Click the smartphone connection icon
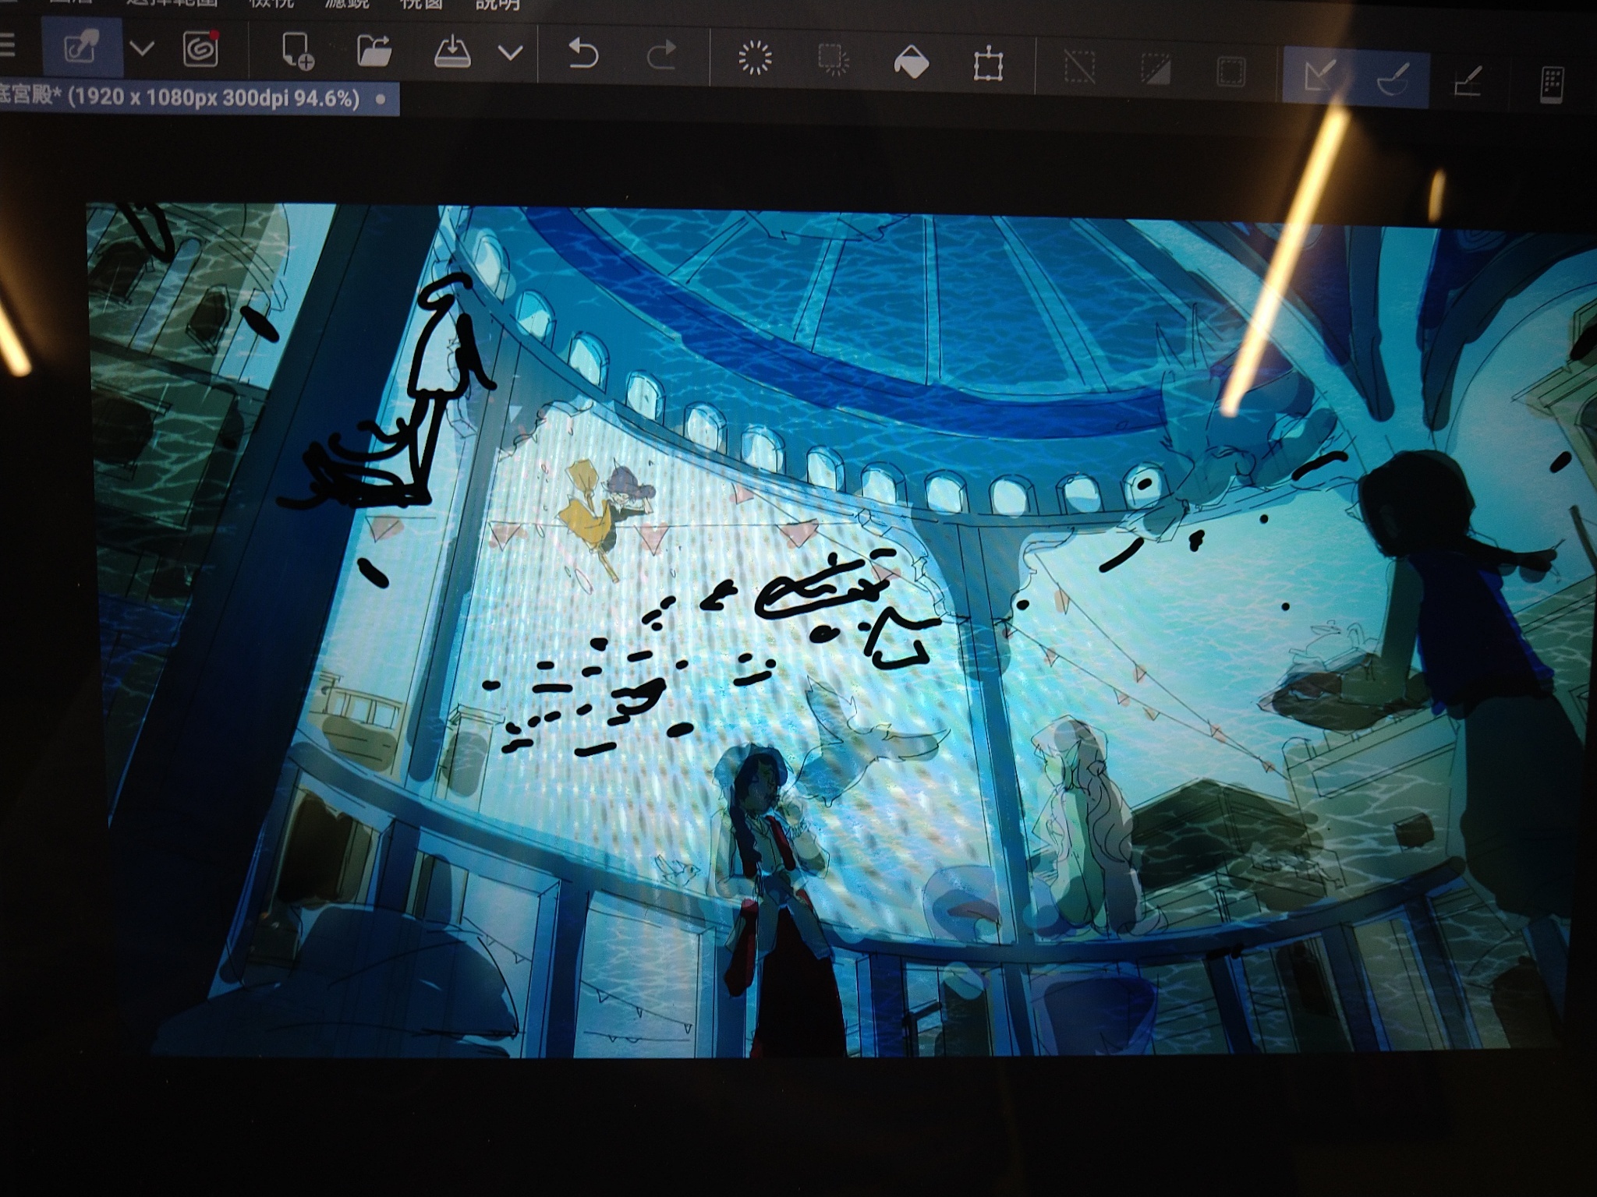The width and height of the screenshot is (1597, 1197). tap(1552, 85)
